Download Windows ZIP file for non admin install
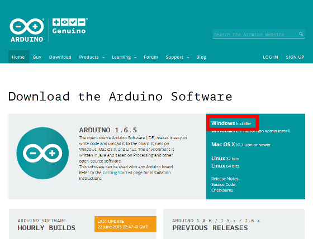 250,131
